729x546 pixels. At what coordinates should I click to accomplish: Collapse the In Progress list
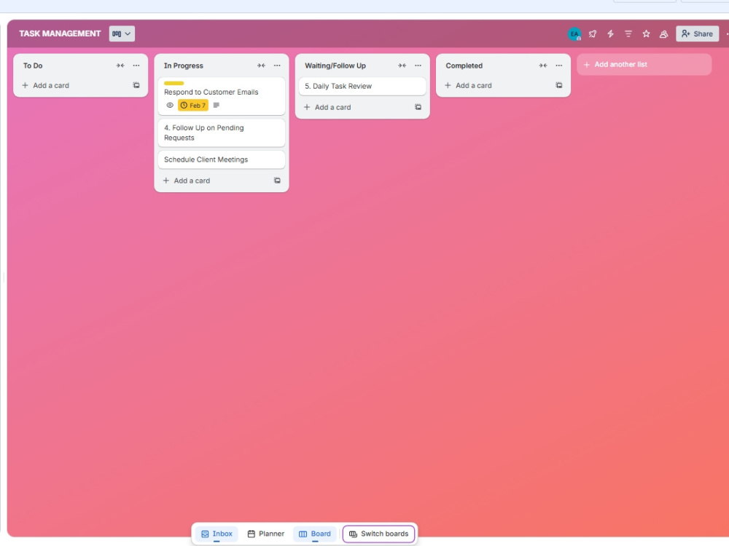pyautogui.click(x=261, y=66)
